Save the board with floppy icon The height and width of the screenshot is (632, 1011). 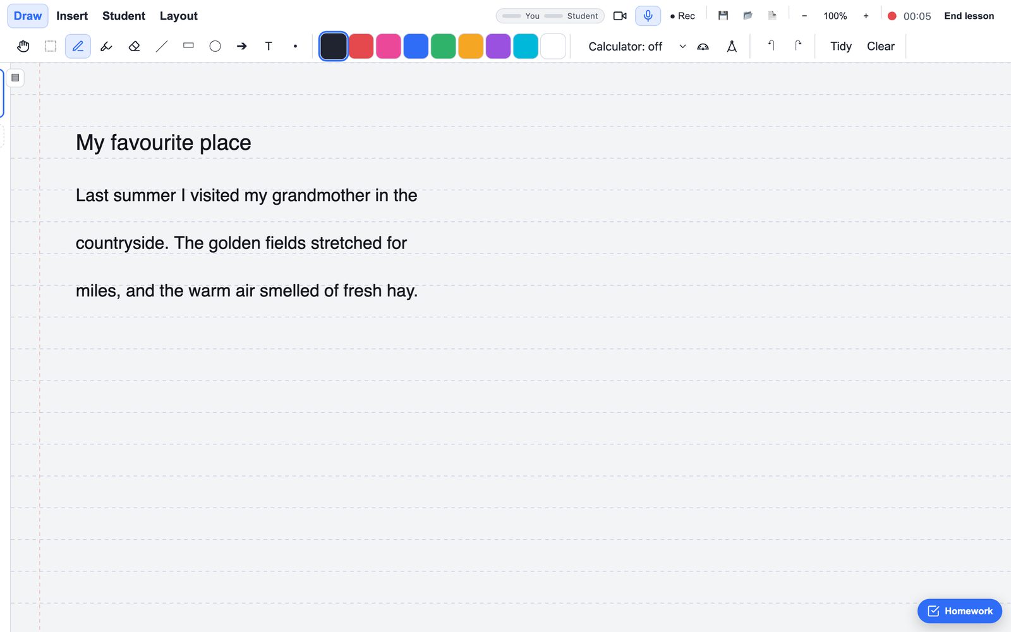point(723,16)
